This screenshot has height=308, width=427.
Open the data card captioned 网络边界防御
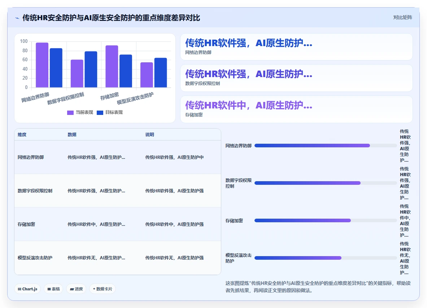[x=296, y=47]
